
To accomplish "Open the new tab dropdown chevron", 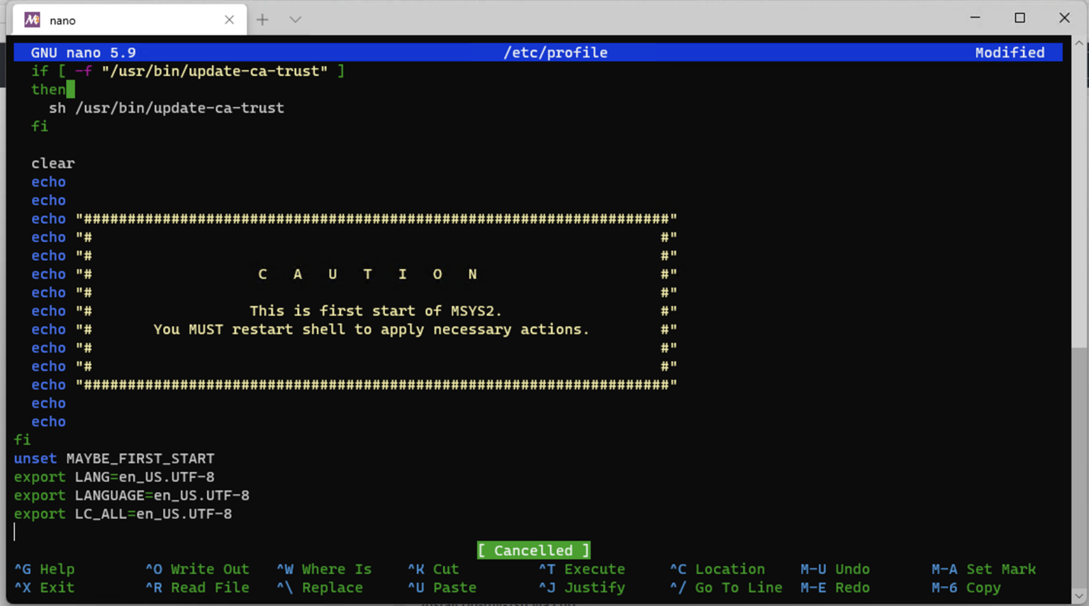I will (296, 20).
